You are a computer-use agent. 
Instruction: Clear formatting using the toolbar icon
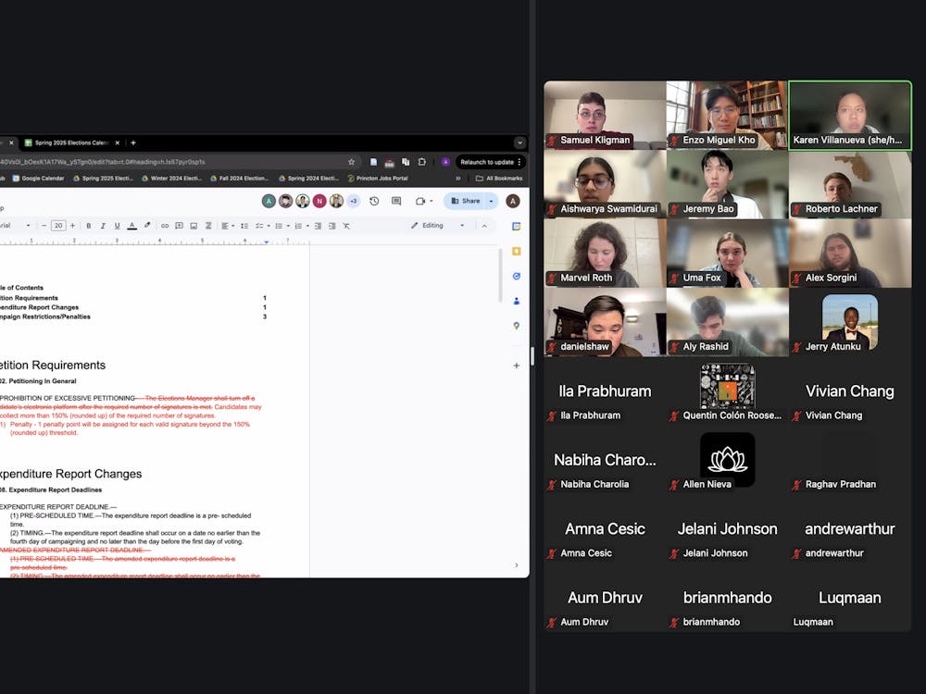[346, 226]
